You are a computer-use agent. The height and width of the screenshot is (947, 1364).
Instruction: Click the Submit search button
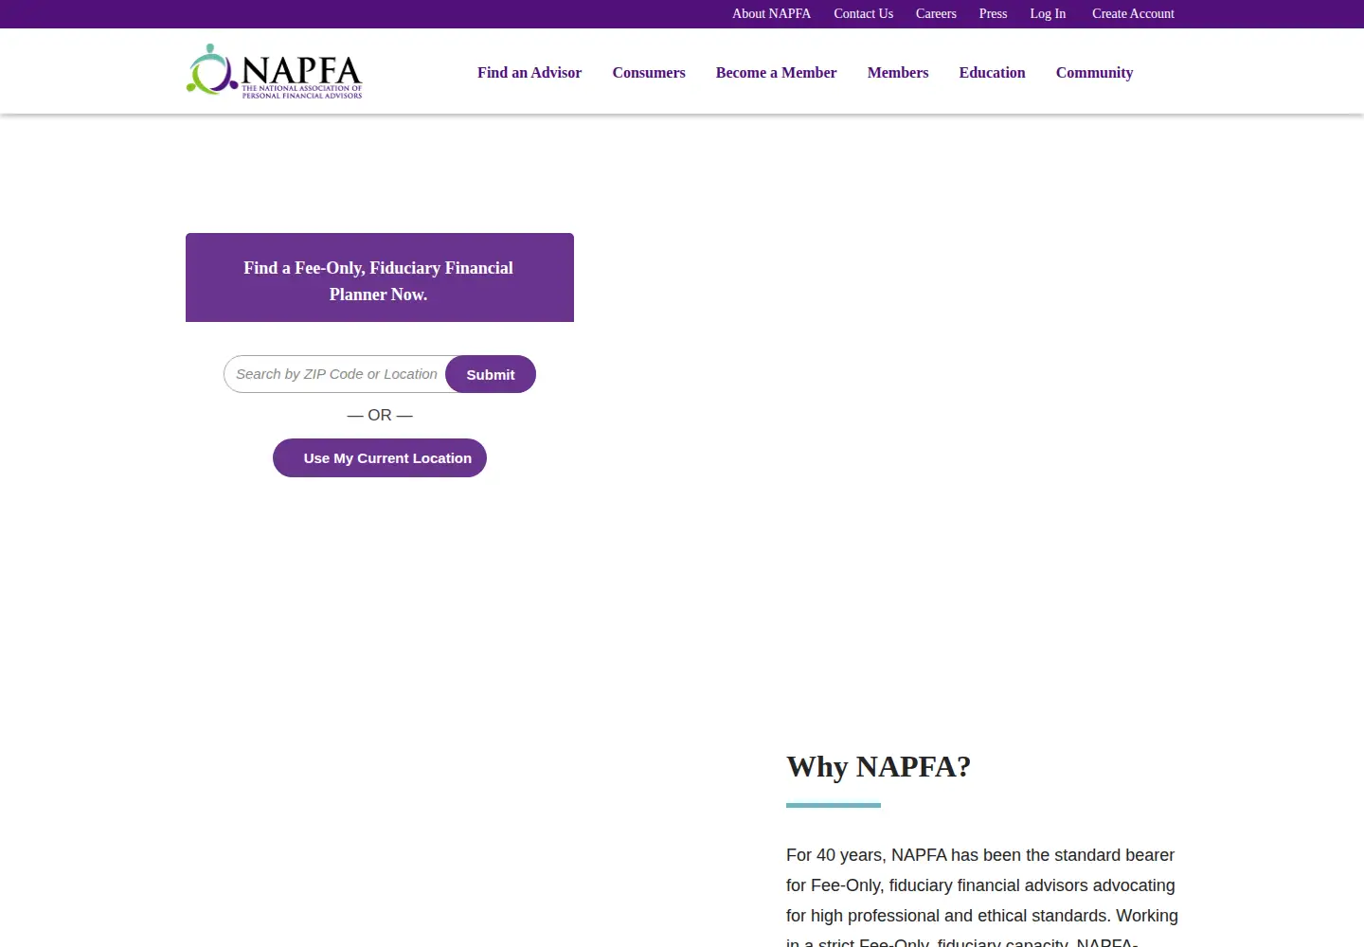(x=491, y=374)
